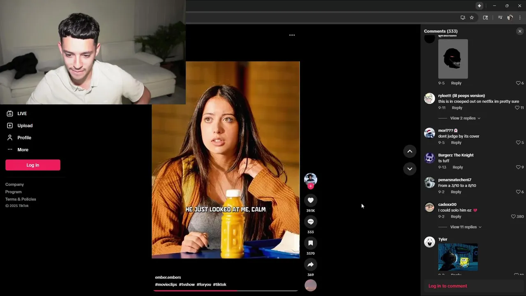Image resolution: width=526 pixels, height=296 pixels.
Task: Go to previous video with up arrow
Action: 410,151
